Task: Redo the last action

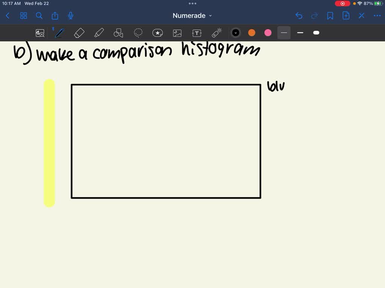Action: 315,16
